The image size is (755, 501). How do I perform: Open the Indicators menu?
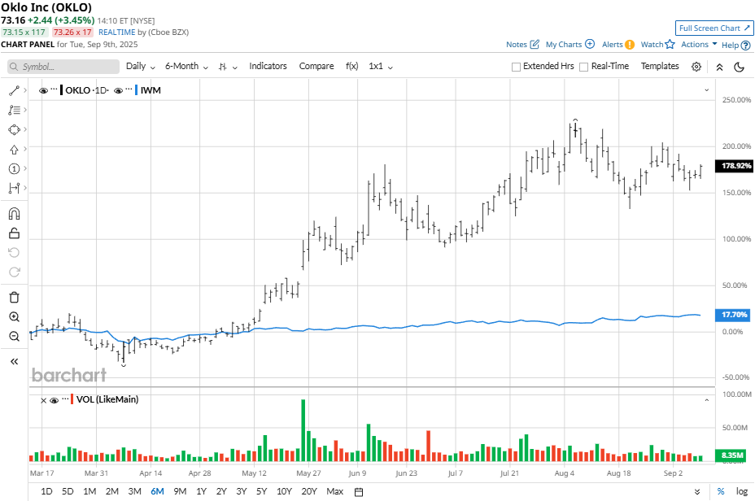[268, 67]
